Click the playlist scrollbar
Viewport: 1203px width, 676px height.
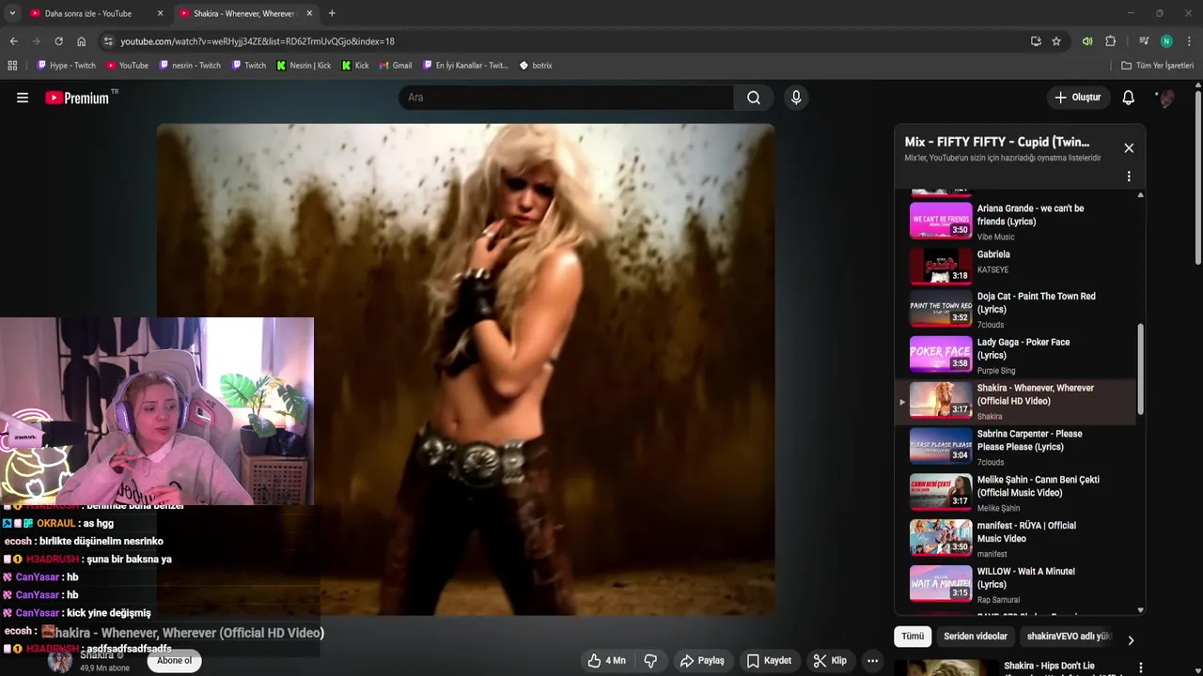(1141, 369)
